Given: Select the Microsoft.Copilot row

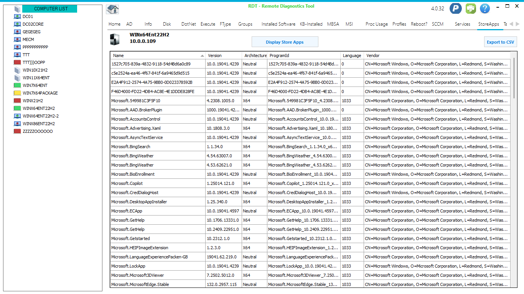Looking at the screenshot, I should tap(310, 183).
